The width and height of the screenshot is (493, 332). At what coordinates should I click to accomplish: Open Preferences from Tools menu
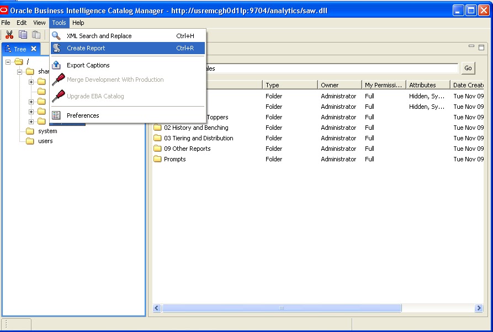[x=128, y=115]
